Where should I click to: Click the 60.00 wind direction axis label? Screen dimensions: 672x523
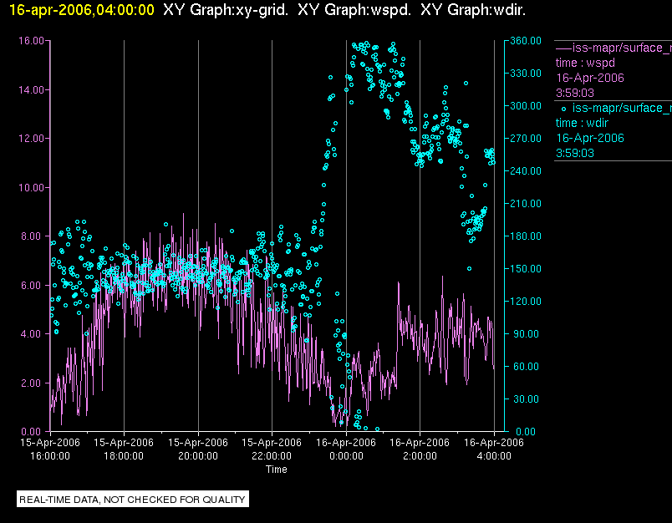[527, 366]
